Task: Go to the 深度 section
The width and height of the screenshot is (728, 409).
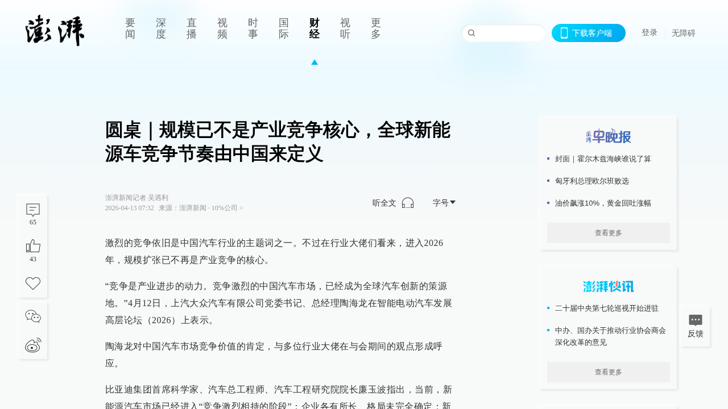Action: pos(161,28)
